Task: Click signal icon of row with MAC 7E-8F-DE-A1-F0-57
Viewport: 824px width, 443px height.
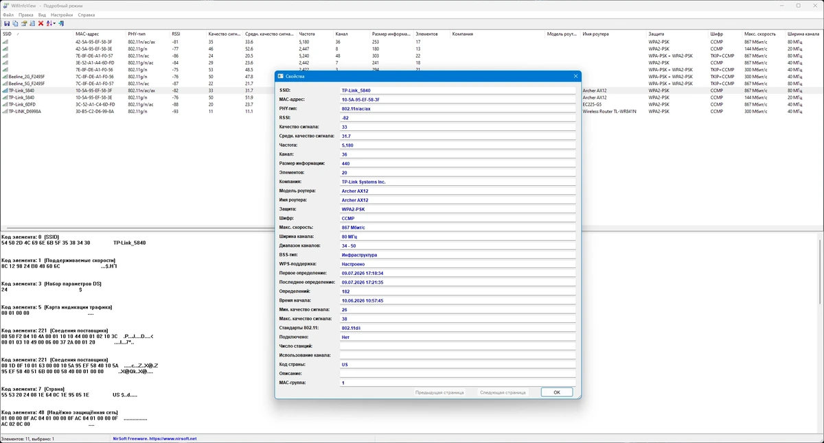Action: [5, 56]
